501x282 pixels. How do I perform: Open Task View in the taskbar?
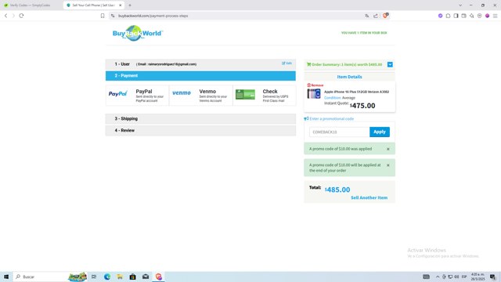(94, 277)
